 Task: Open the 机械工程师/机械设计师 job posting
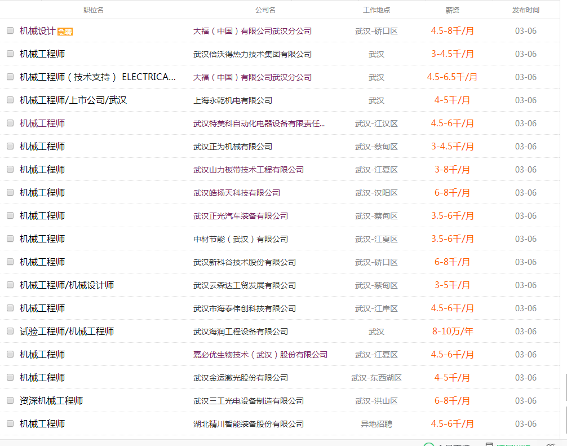tap(67, 285)
